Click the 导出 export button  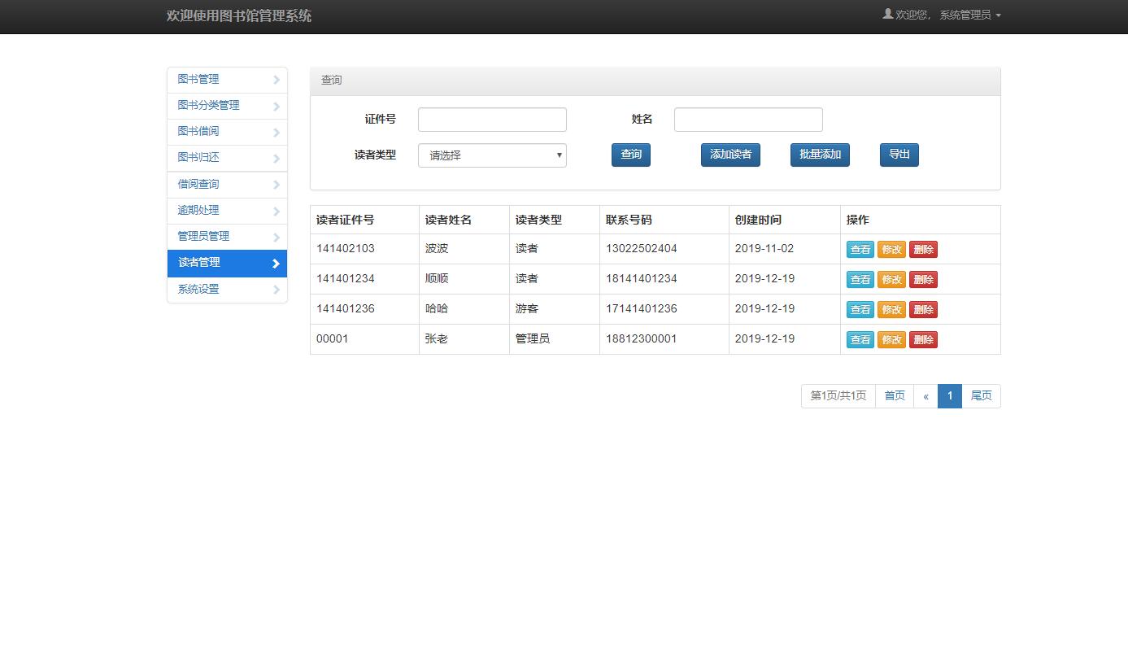[x=898, y=155]
